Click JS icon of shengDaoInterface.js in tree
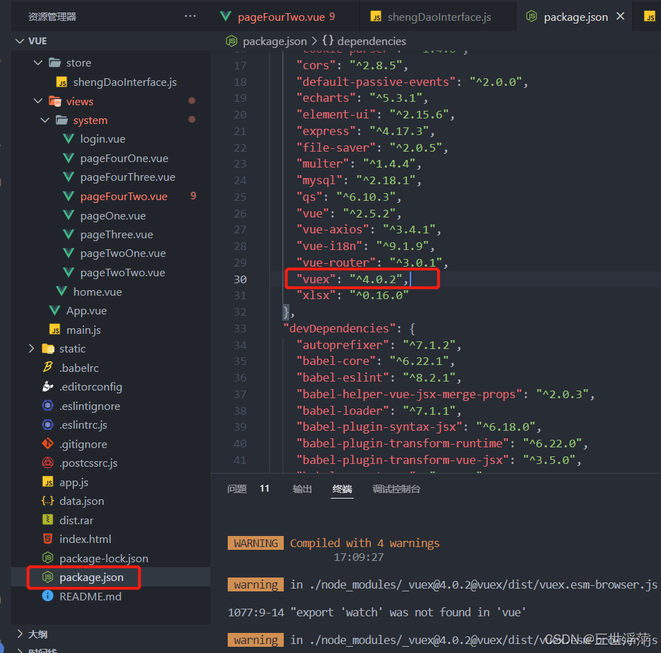The height and width of the screenshot is (653, 661). pyautogui.click(x=62, y=82)
